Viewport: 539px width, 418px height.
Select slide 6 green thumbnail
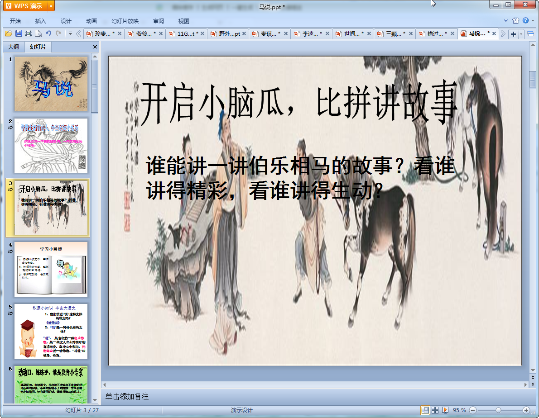(x=51, y=385)
